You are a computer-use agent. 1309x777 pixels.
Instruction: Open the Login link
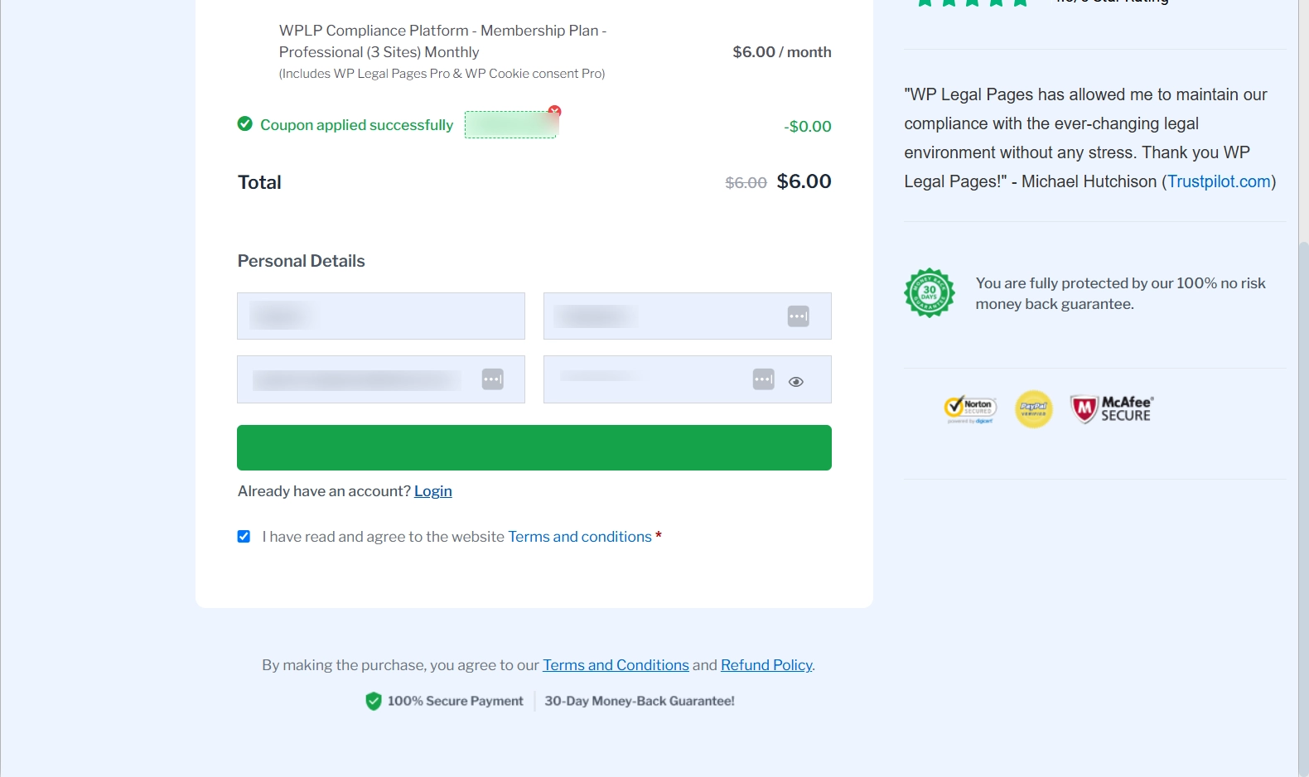[432, 491]
